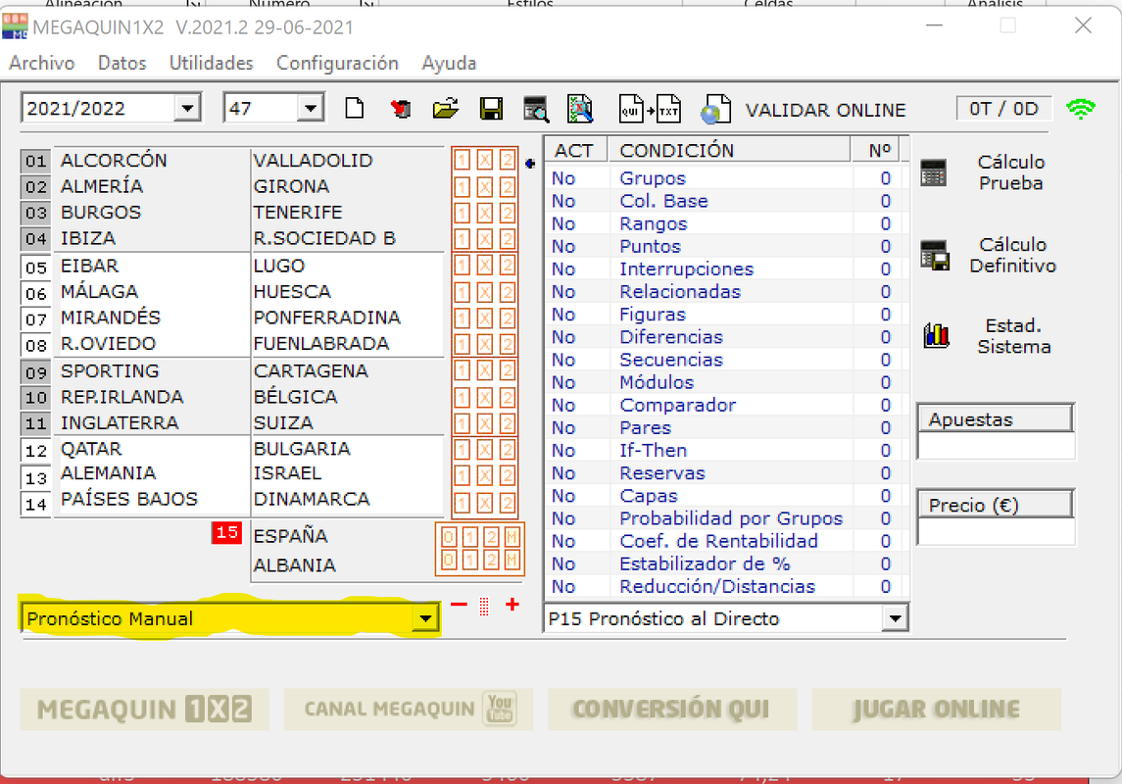Select the Grupos condition row
This screenshot has width=1122, height=784.
(725, 178)
